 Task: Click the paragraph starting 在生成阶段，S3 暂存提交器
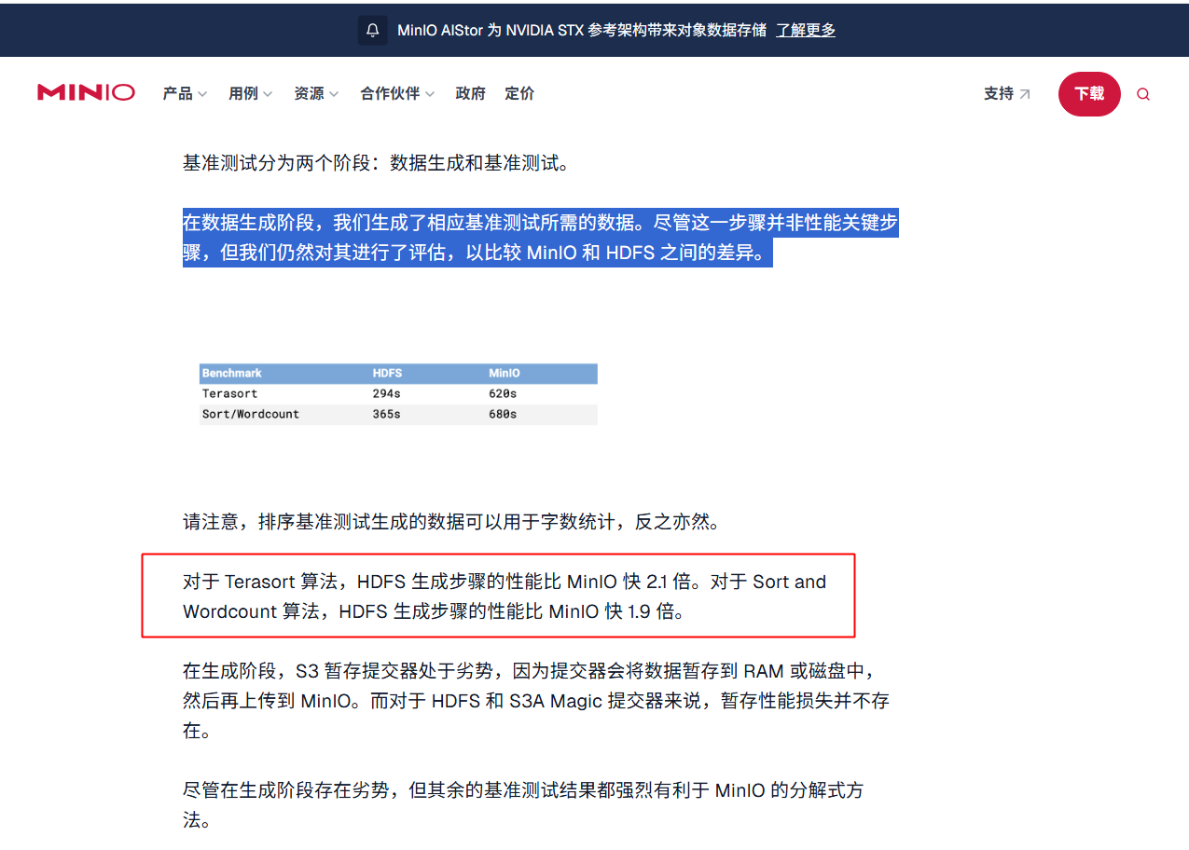pyautogui.click(x=536, y=701)
